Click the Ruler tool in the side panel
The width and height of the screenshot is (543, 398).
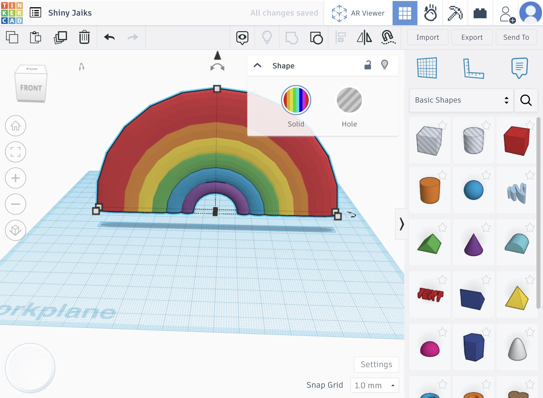pos(473,68)
